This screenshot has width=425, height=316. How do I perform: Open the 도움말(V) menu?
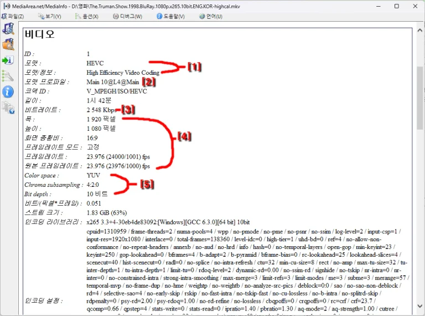pos(171,16)
